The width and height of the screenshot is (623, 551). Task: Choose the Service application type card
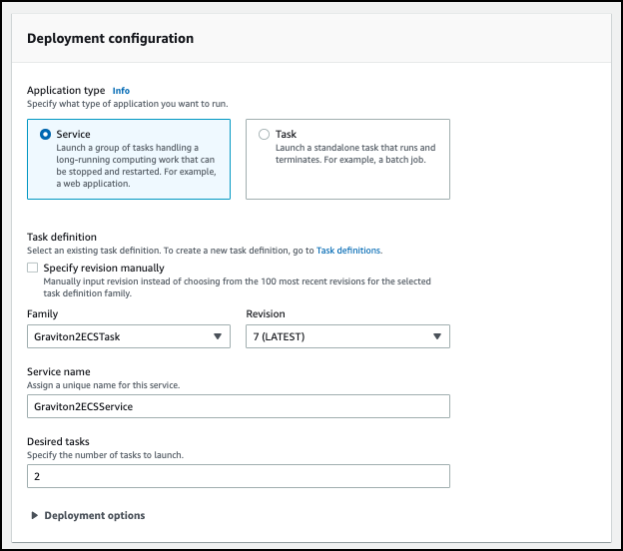(129, 159)
